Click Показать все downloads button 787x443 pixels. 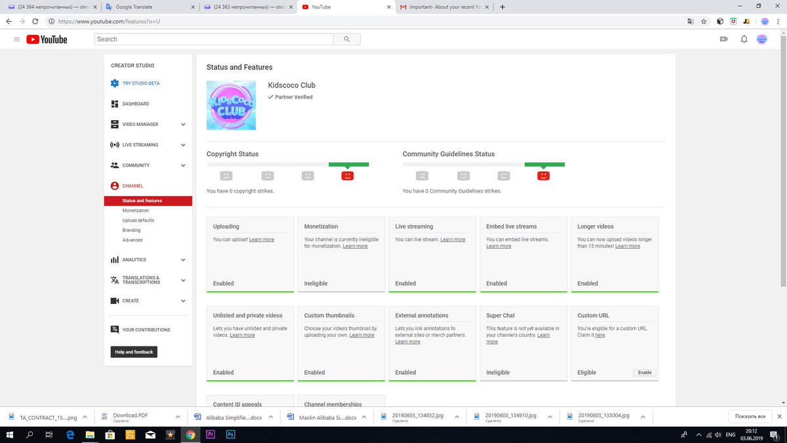(750, 417)
